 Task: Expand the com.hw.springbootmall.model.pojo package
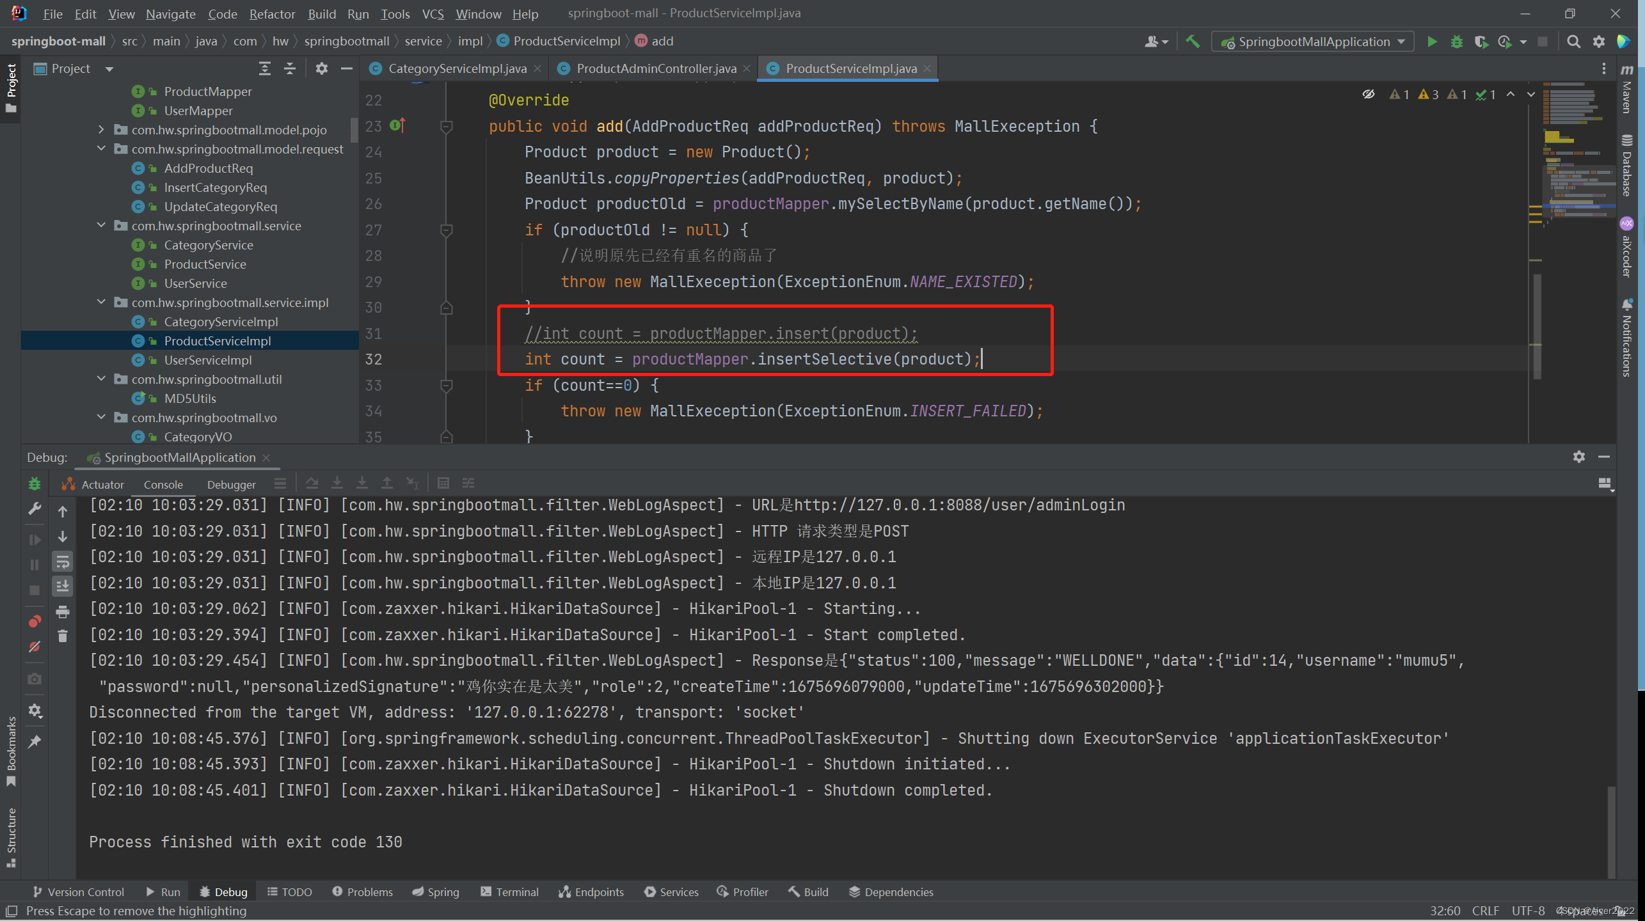coord(101,130)
